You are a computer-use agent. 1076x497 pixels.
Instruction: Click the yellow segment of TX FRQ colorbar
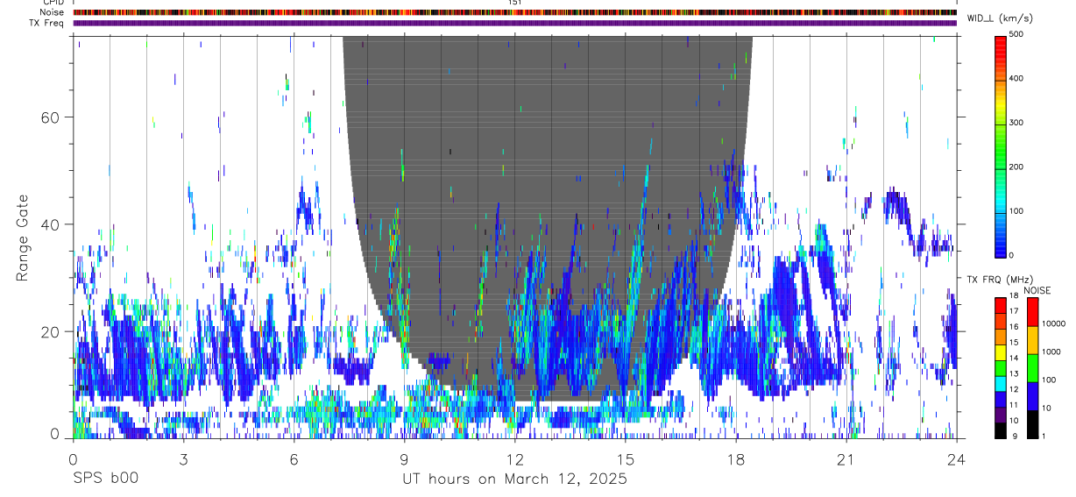(x=1001, y=351)
